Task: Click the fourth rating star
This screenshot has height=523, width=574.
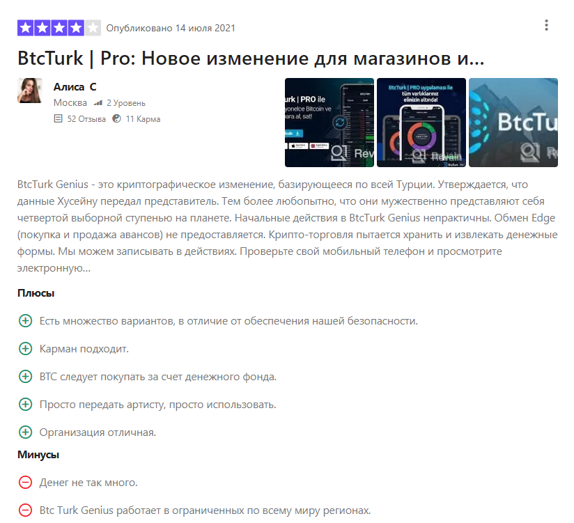Action: tap(76, 28)
